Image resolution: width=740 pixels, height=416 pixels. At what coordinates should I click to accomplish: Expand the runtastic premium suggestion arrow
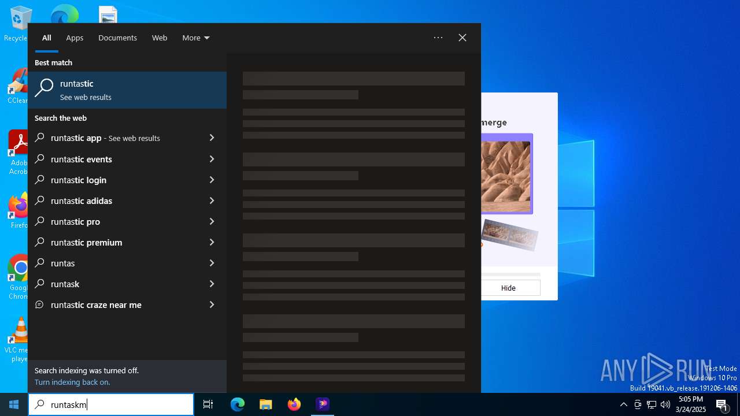[212, 242]
